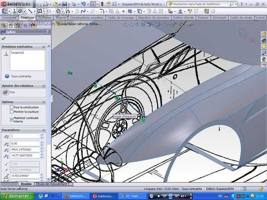This screenshot has height=200, width=267.
Task: Open the PropertyManager tab icon
Action: coord(11,26)
